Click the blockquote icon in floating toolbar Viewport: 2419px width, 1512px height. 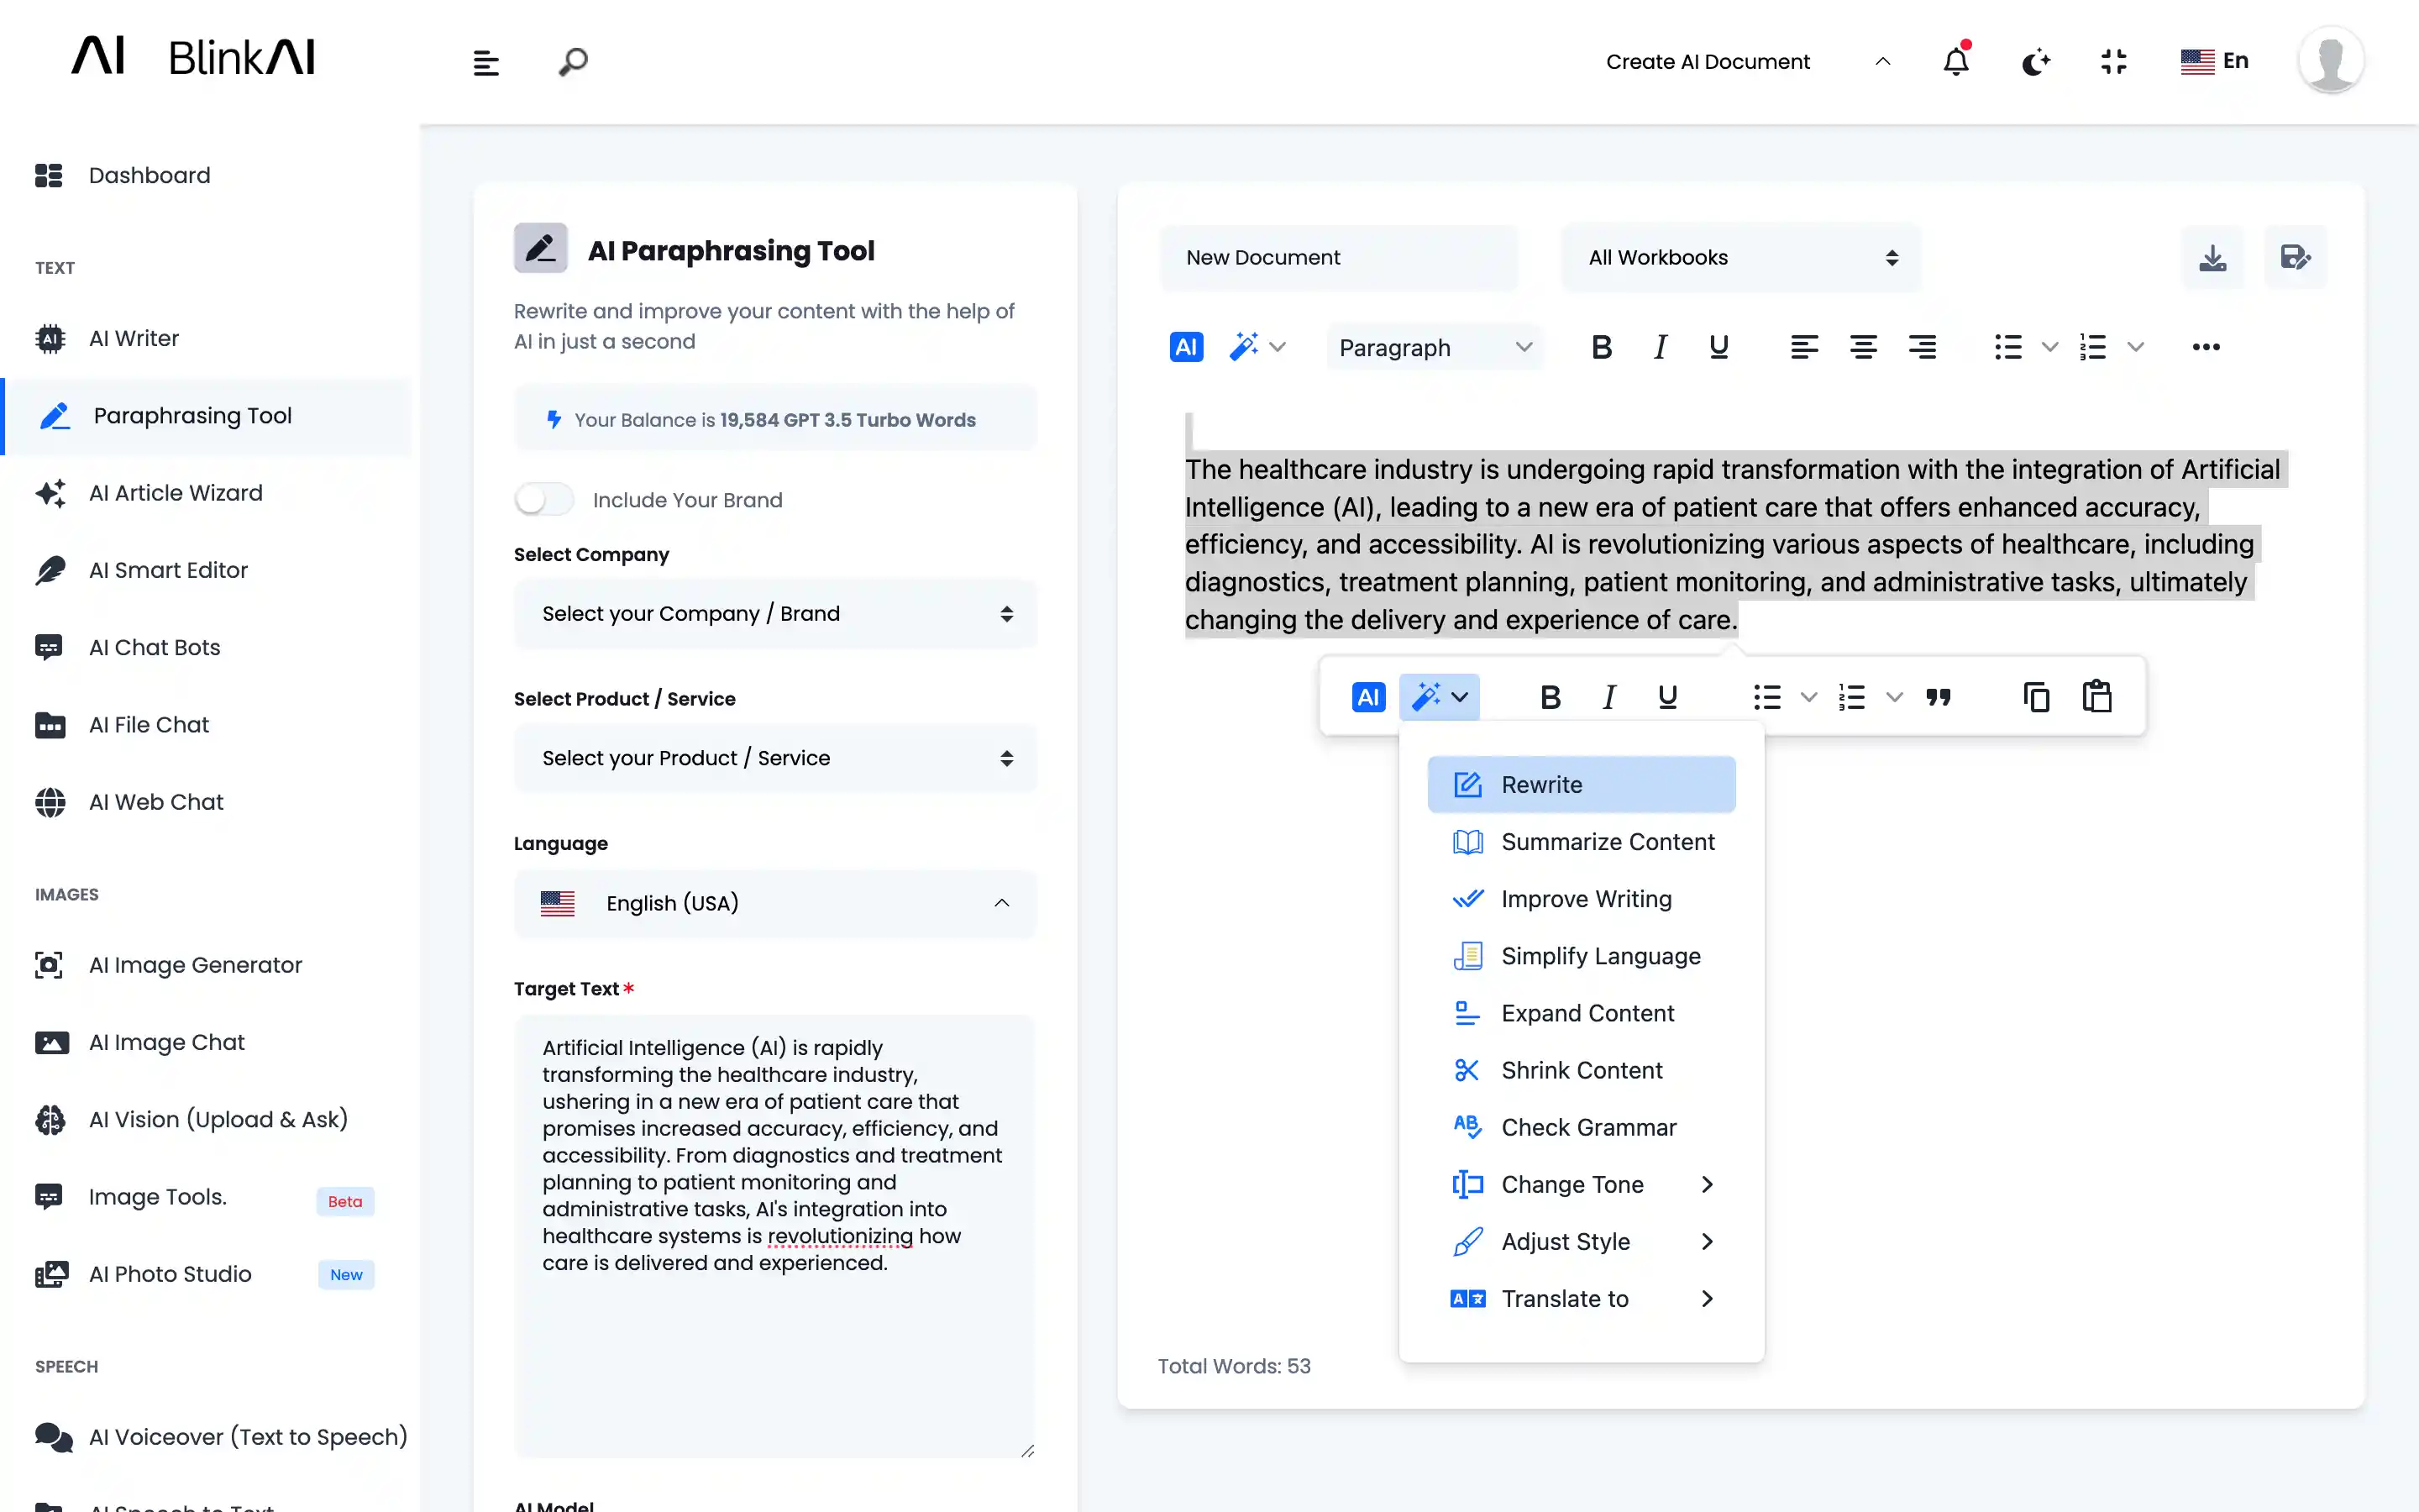[1939, 697]
